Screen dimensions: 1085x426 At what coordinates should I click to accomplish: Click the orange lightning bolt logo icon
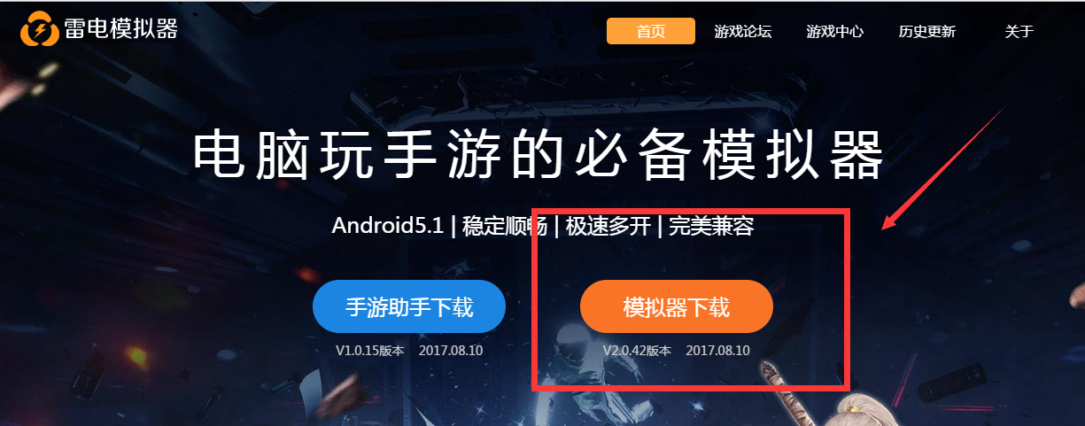pyautogui.click(x=40, y=30)
